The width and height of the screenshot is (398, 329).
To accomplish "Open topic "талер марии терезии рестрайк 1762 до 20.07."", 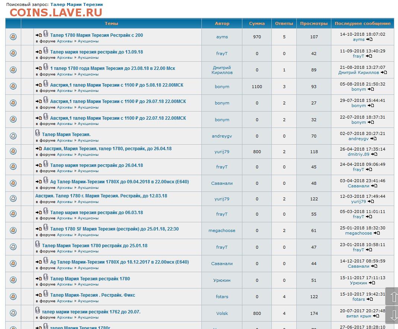I will click(x=91, y=312).
